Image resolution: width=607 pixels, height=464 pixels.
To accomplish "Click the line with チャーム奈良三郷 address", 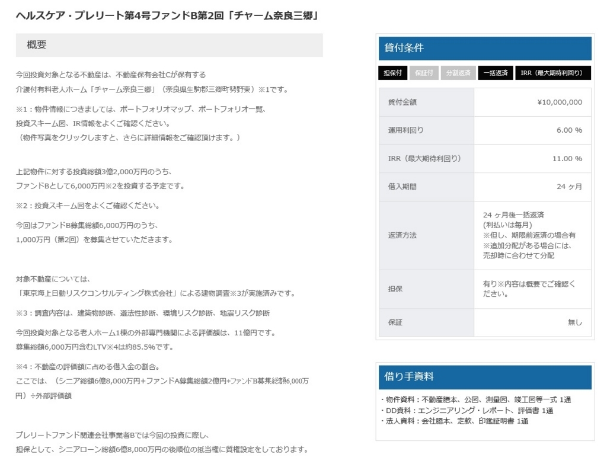I will [x=153, y=89].
